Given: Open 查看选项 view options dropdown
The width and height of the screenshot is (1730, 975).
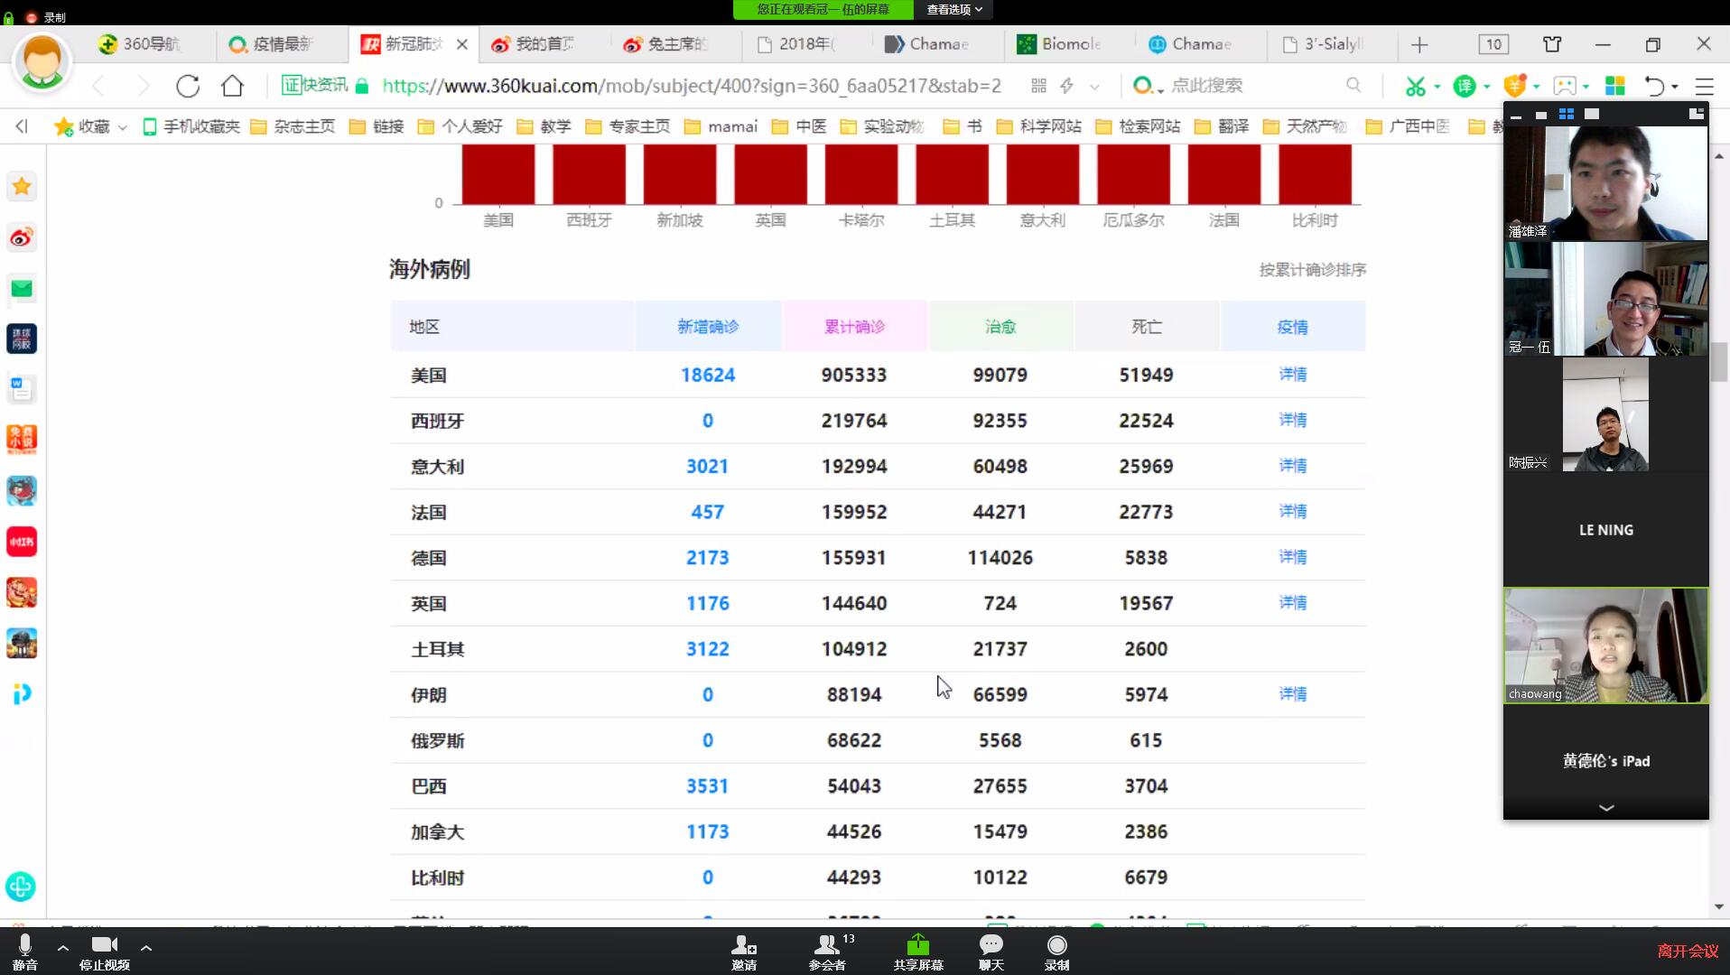Looking at the screenshot, I should pos(953,9).
